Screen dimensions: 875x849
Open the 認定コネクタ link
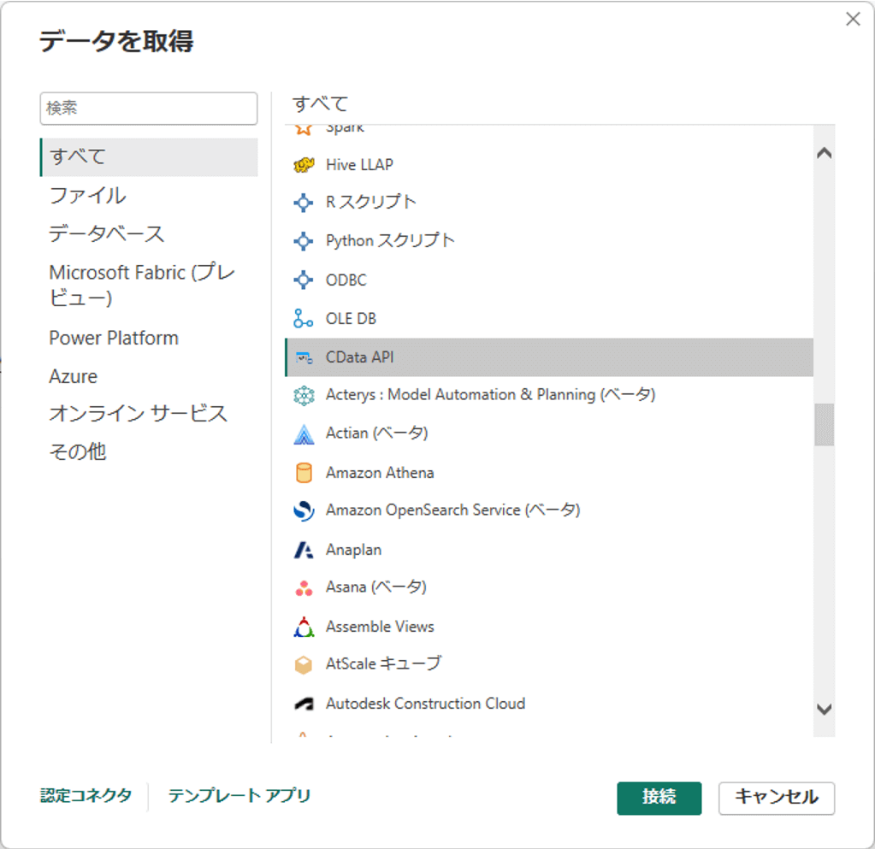pos(86,796)
